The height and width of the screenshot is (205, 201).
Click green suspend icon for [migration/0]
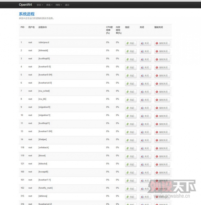[128, 108]
